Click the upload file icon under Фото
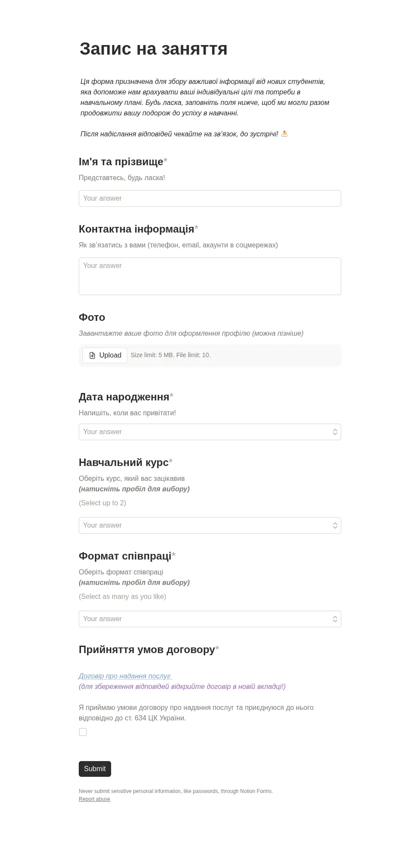The width and height of the screenshot is (420, 845). coord(92,355)
